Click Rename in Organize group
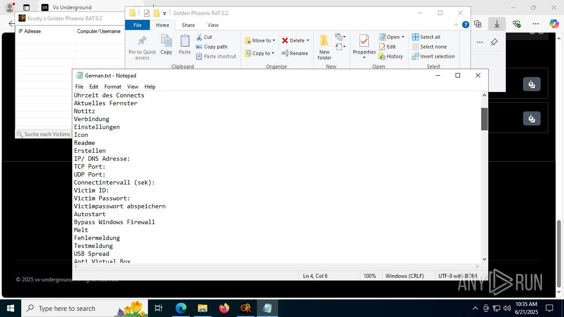The image size is (564, 317). 295,53
